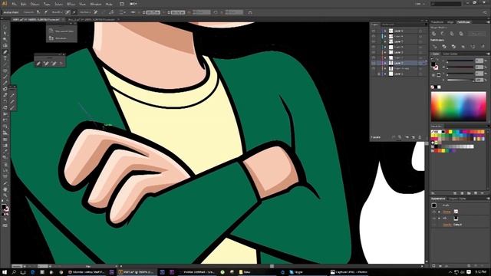491x276 pixels.
Task: Select the Line Segment tool in Tools panel
Action: click(5, 64)
